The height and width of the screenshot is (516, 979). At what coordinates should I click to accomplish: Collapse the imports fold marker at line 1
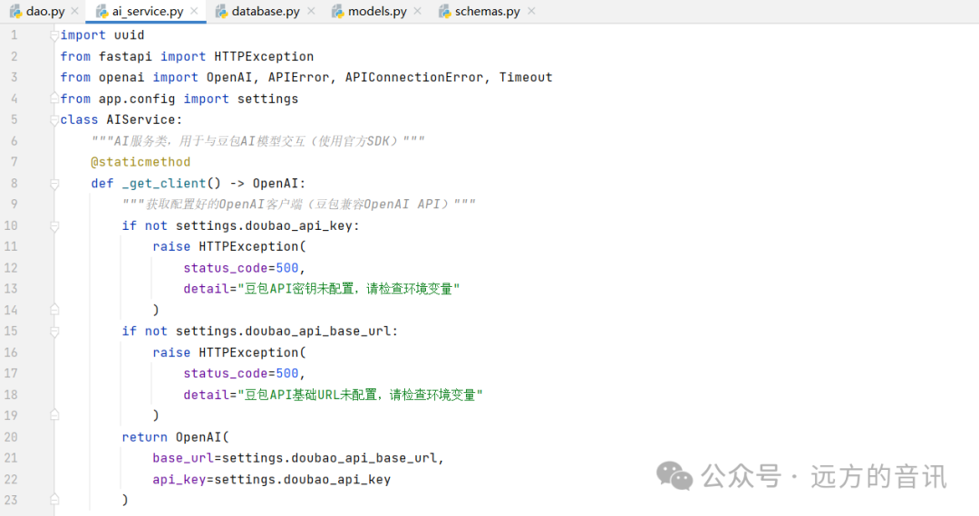pos(54,35)
